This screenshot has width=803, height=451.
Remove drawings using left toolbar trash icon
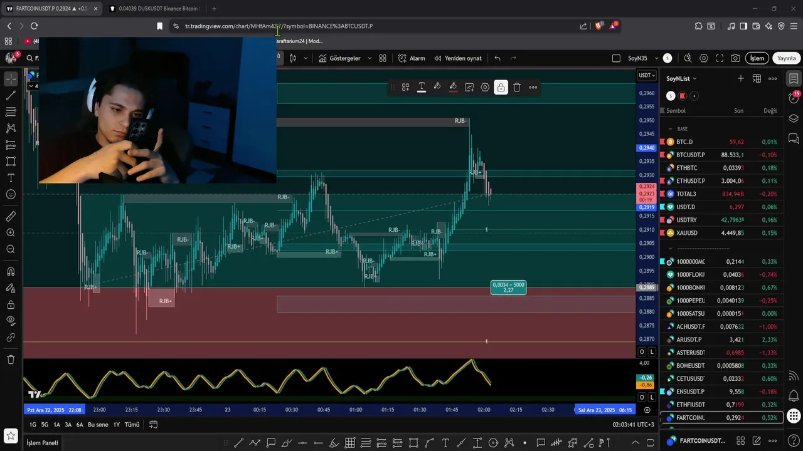11,360
